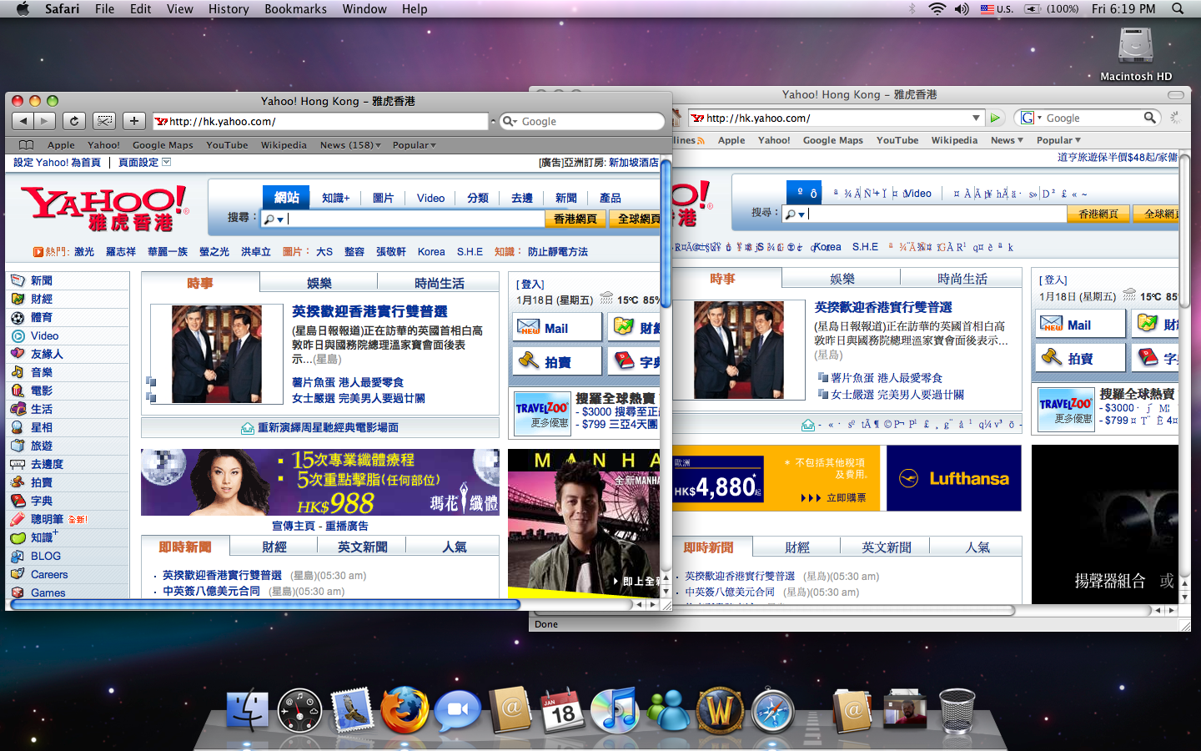
Task: Open iCal calendar in the Dock
Action: tap(562, 710)
